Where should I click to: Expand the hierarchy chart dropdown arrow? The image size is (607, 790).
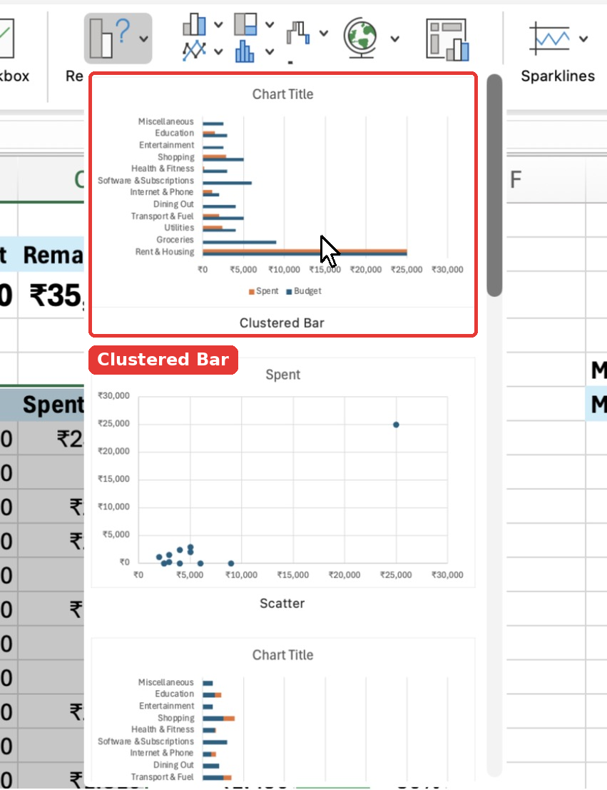(x=270, y=24)
